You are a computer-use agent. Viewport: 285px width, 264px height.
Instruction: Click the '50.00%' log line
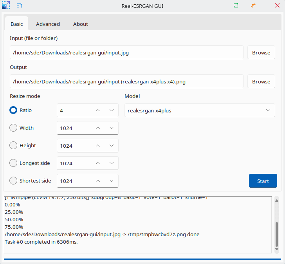tap(14, 219)
